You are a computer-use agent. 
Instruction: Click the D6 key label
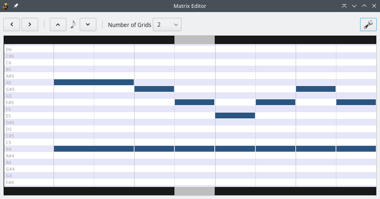(x=9, y=49)
